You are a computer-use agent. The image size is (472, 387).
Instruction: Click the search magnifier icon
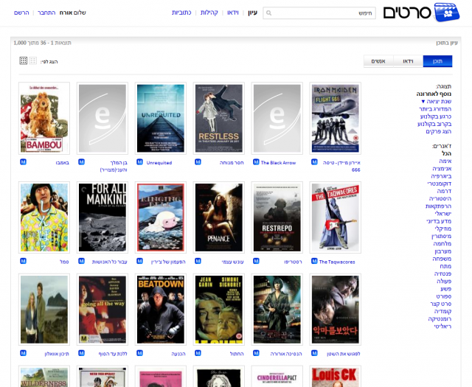[268, 13]
